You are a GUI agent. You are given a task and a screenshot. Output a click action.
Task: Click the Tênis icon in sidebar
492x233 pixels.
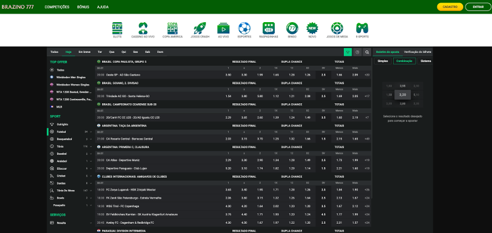point(52,146)
